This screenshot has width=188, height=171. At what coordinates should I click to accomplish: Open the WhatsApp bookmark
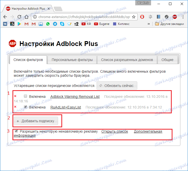48,24
